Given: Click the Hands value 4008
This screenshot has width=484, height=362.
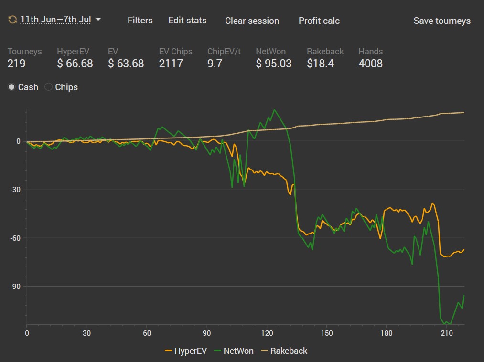Looking at the screenshot, I should 370,64.
